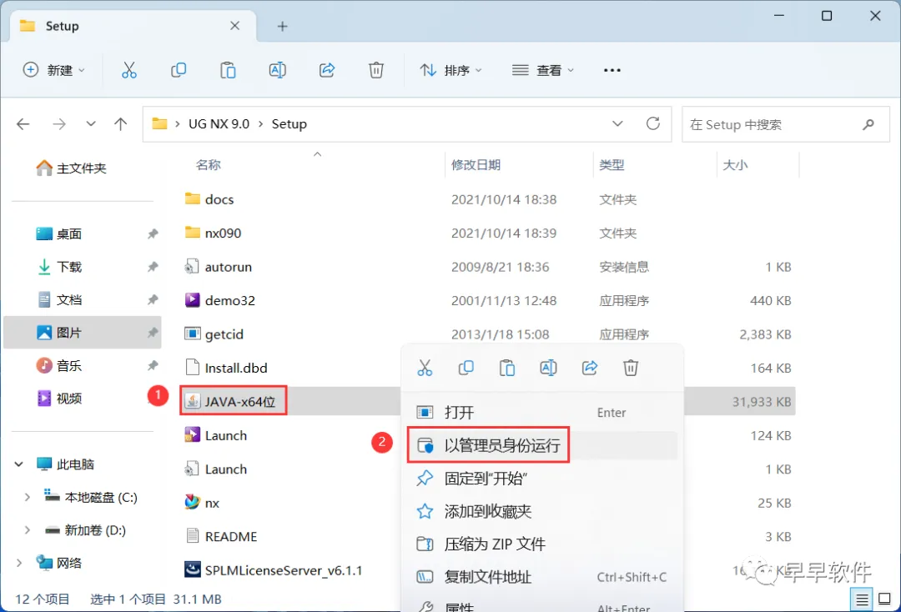Image resolution: width=901 pixels, height=612 pixels.
Task: Choose 以管理员身份运行 in the context menu
Action: [x=542, y=445]
